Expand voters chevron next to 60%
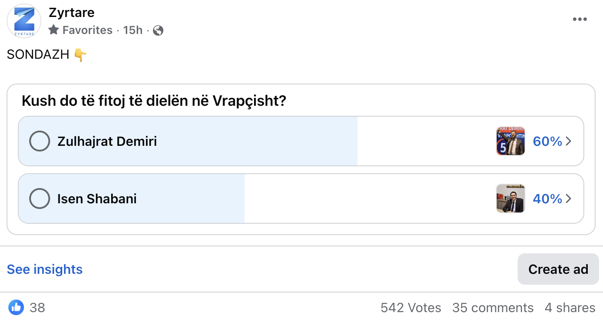Image resolution: width=603 pixels, height=323 pixels. (x=568, y=141)
